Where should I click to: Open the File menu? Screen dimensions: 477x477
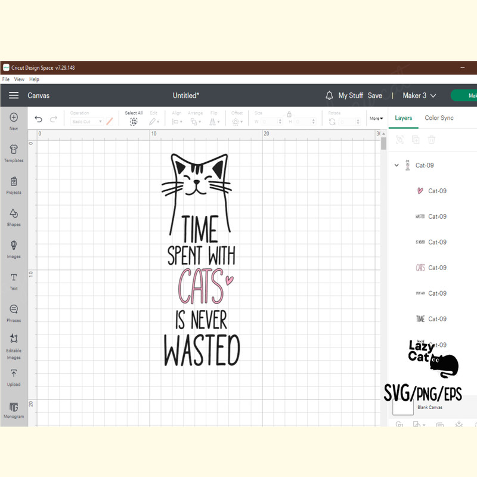coord(5,79)
